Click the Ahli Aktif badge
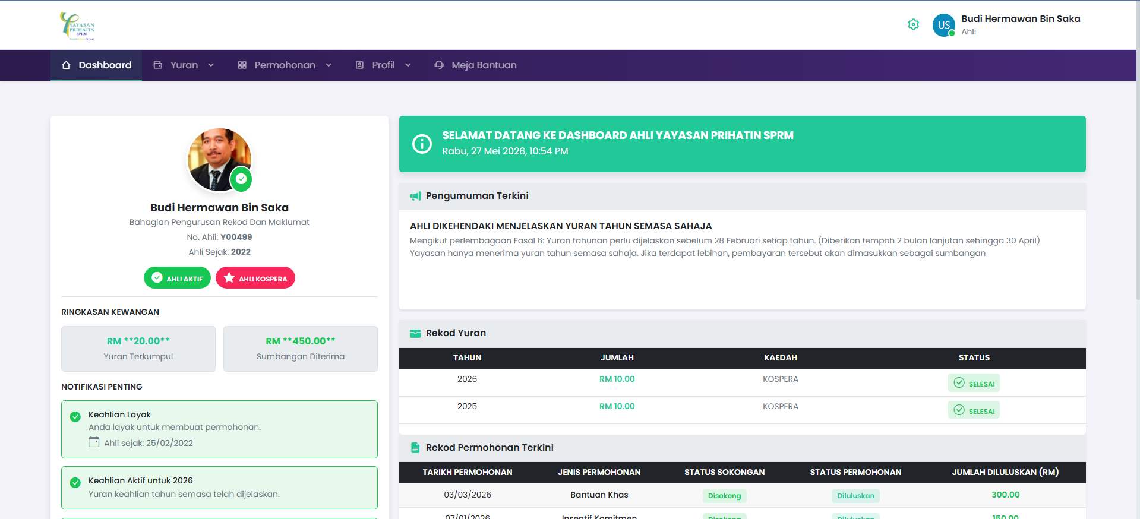The image size is (1140, 519). (177, 278)
